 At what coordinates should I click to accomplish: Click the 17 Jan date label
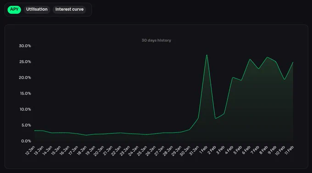tap(73, 151)
